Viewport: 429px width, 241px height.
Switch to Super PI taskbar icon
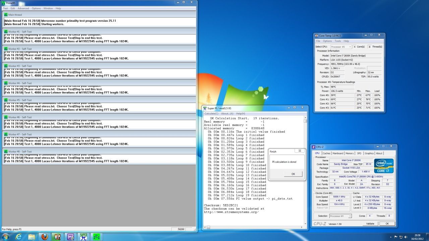(83, 237)
